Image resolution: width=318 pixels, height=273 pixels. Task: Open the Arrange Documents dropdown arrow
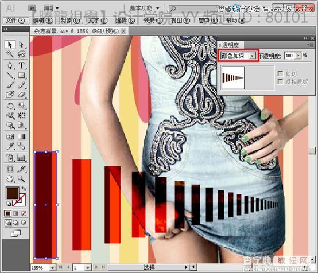pos(57,8)
